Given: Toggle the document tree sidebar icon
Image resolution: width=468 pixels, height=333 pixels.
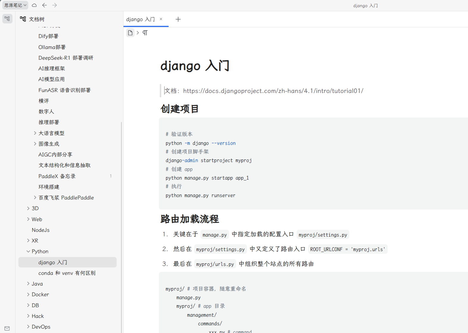Looking at the screenshot, I should [7, 19].
